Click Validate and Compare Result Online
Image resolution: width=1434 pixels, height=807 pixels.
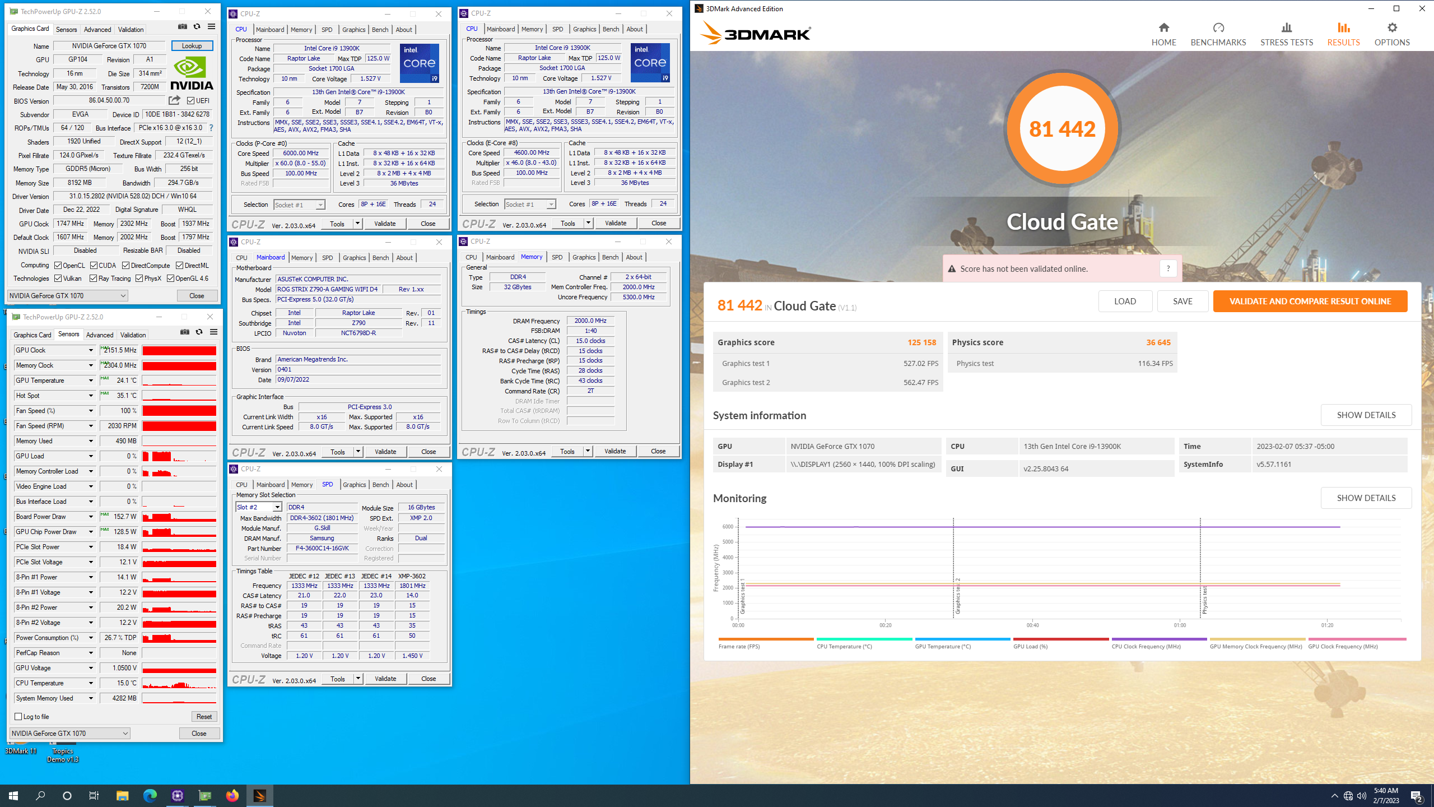tap(1310, 301)
